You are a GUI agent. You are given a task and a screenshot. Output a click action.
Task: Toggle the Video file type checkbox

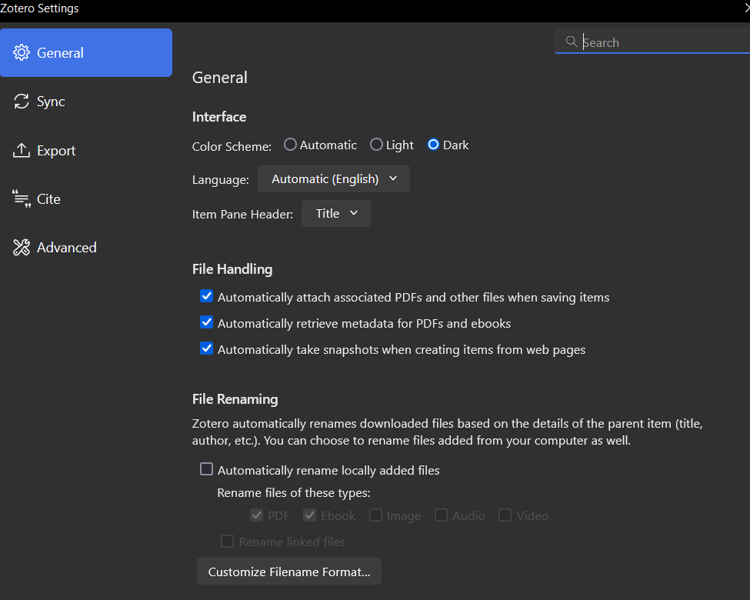point(505,515)
